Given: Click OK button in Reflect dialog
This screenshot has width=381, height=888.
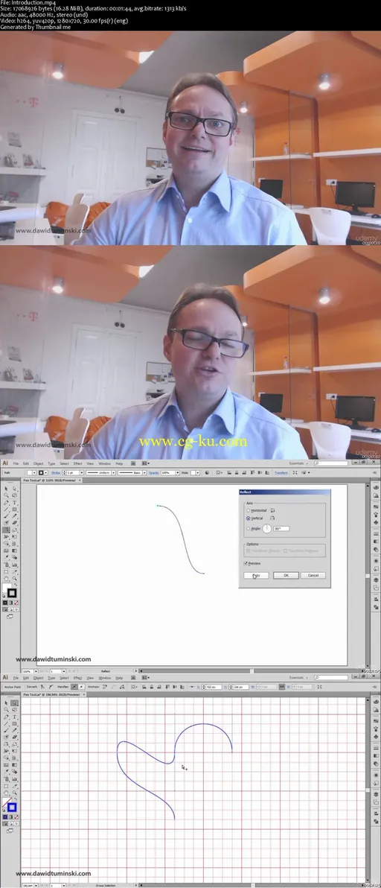Looking at the screenshot, I should coord(286,575).
